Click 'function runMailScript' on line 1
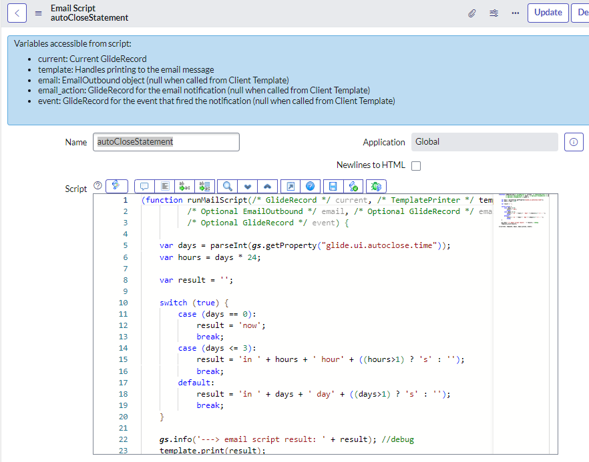The image size is (589, 462). [x=196, y=200]
